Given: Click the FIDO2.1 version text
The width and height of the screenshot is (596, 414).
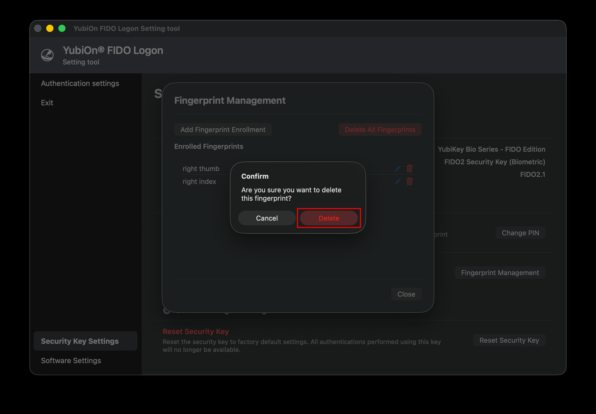Looking at the screenshot, I should [x=533, y=174].
